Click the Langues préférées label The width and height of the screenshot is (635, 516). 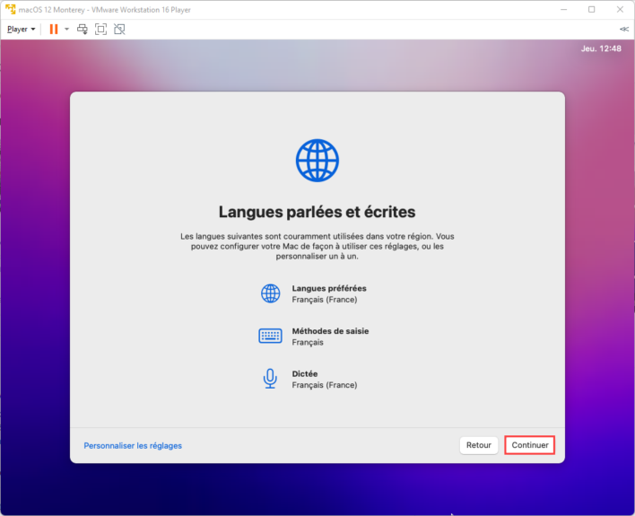329,288
